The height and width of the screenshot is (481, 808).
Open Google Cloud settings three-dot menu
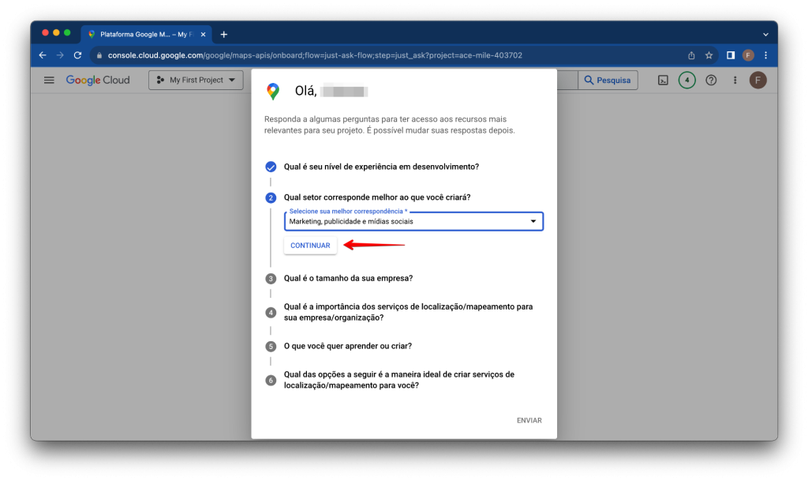(735, 80)
